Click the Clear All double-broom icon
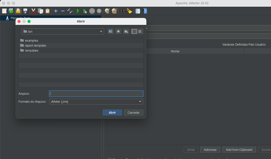The width and height of the screenshot is (271, 159). point(114,11)
